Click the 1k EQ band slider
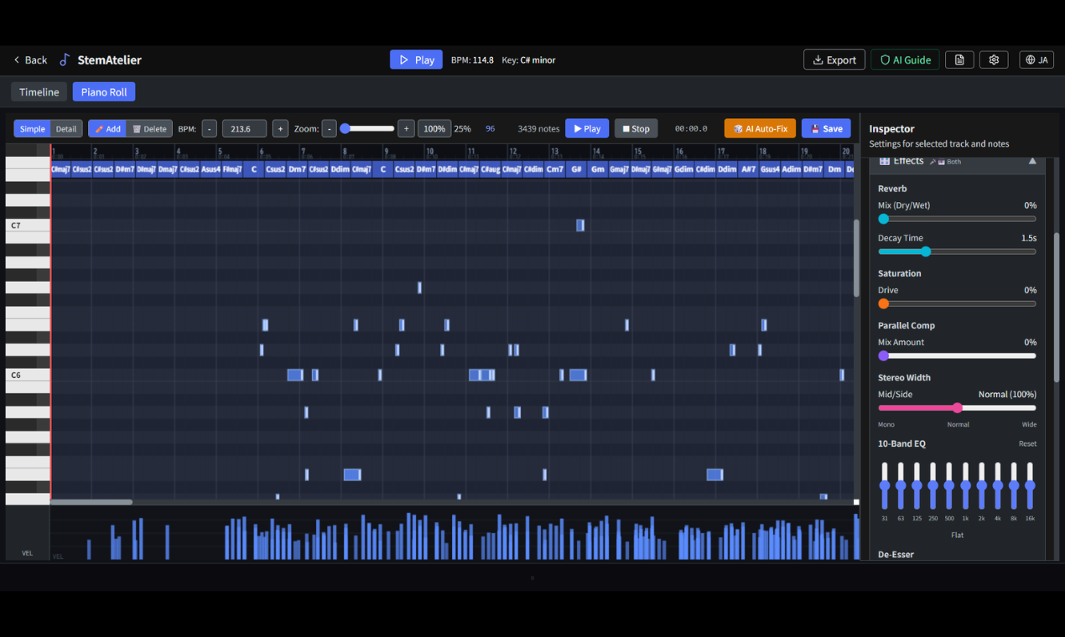Viewport: 1065px width, 637px height. coord(965,485)
